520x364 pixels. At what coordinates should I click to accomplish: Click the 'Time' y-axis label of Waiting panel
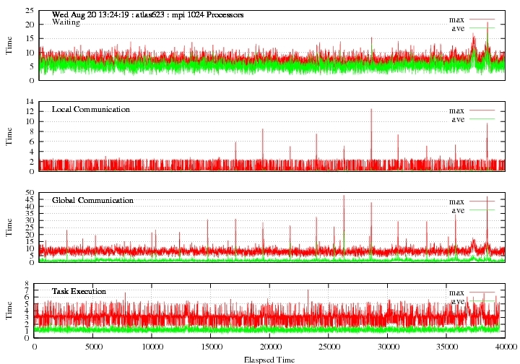pos(9,45)
